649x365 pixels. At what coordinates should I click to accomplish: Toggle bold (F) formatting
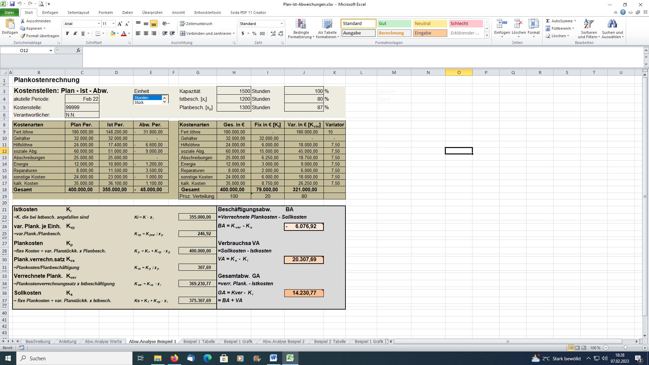click(x=68, y=33)
